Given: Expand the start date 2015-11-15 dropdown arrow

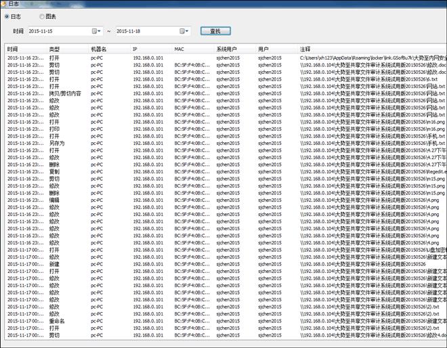Looking at the screenshot, I should tap(100, 31).
